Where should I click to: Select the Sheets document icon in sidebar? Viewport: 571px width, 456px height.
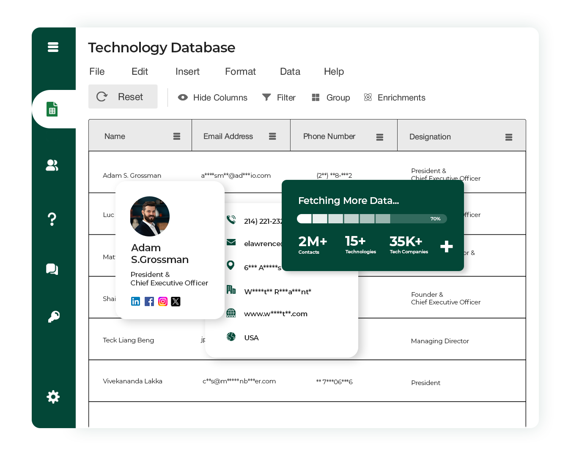tap(52, 109)
